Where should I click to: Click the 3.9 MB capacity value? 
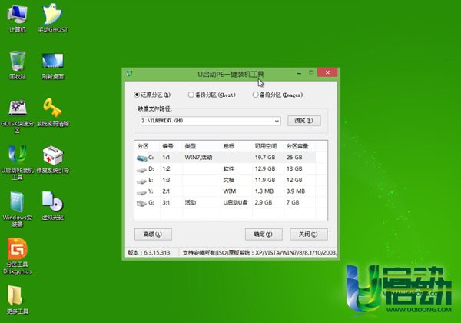coord(296,191)
